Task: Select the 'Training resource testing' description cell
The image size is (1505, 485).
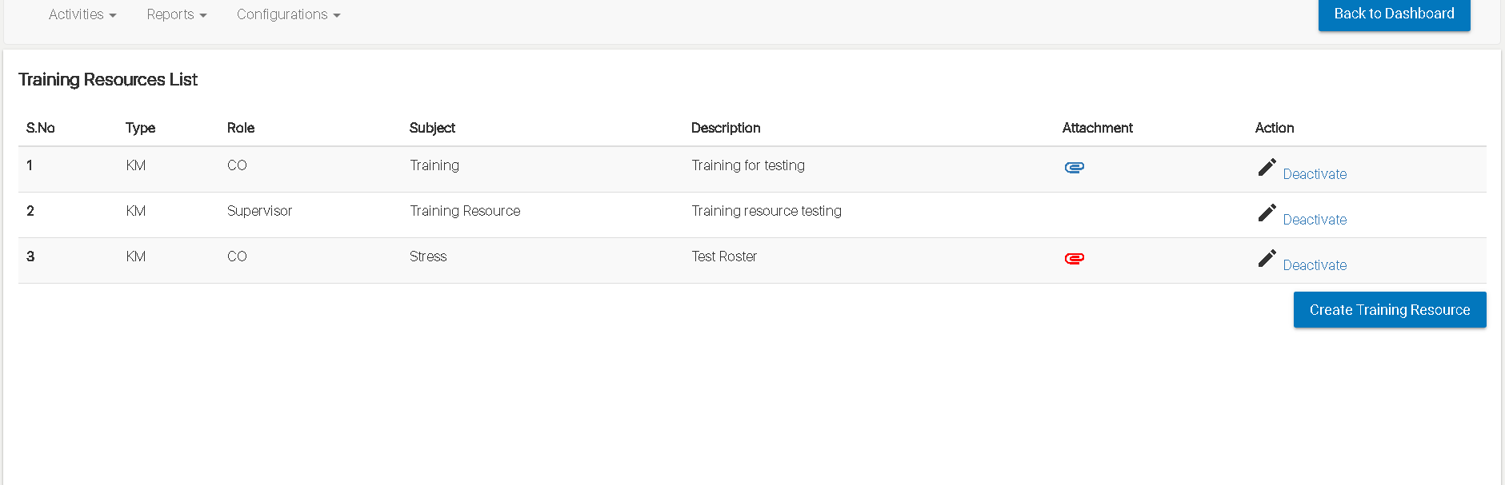Action: (x=767, y=211)
